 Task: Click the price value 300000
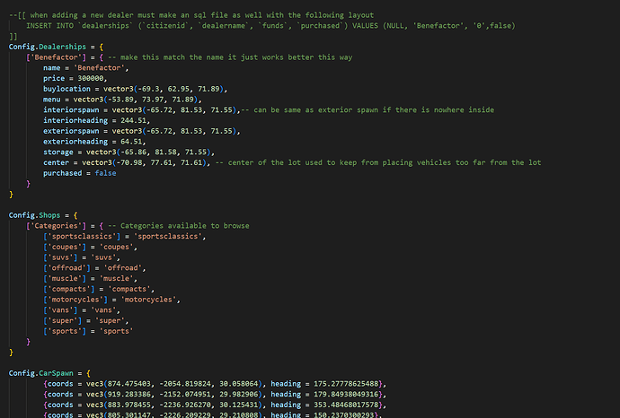click(101, 78)
